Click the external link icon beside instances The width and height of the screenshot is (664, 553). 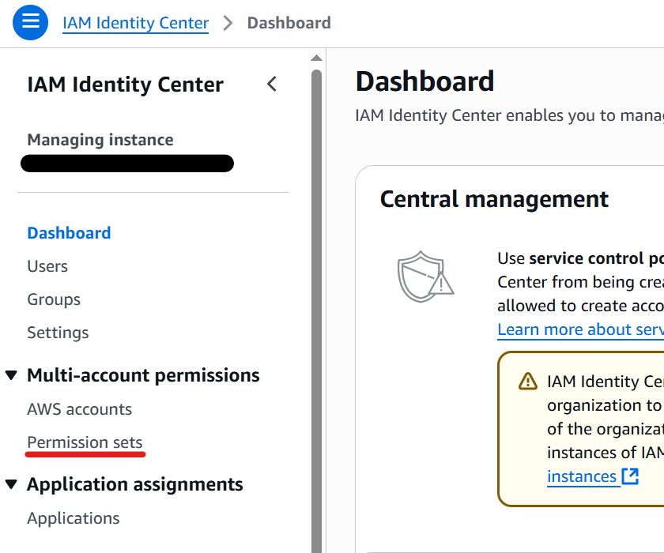[630, 476]
